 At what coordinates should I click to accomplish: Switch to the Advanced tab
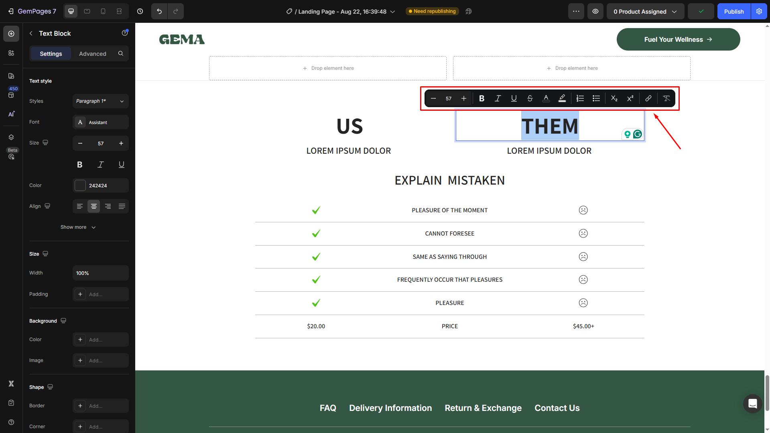click(x=93, y=54)
